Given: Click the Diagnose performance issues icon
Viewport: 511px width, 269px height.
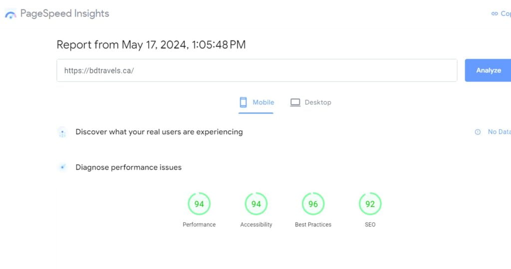Looking at the screenshot, I should click(x=62, y=167).
